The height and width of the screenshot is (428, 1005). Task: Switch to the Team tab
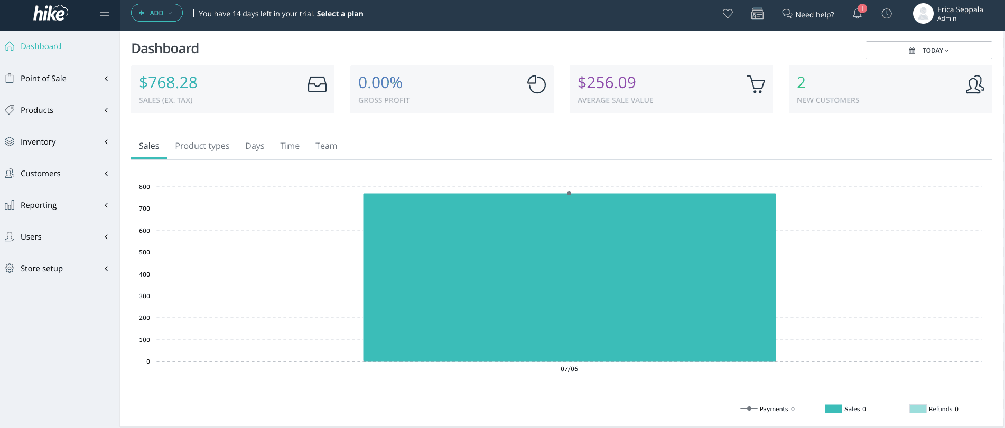pyautogui.click(x=326, y=146)
